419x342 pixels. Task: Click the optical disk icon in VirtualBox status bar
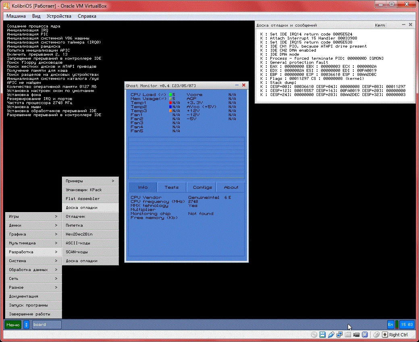pyautogui.click(x=314, y=335)
